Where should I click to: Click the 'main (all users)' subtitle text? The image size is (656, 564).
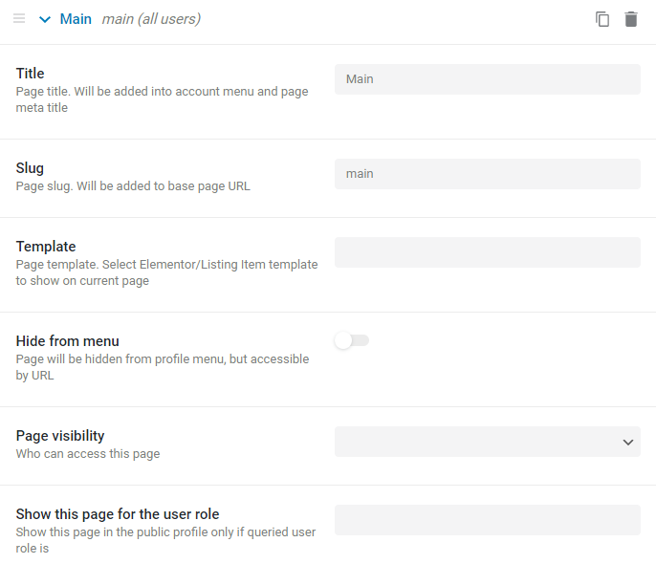[151, 19]
